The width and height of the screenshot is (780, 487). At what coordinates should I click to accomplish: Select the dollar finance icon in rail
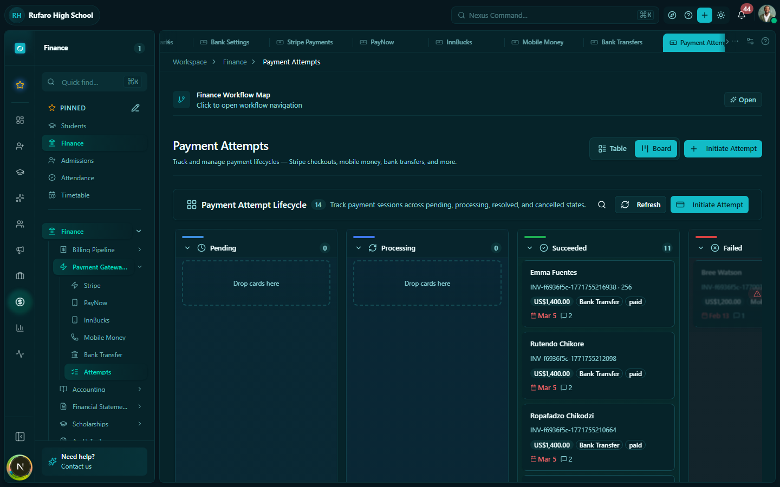pos(20,302)
